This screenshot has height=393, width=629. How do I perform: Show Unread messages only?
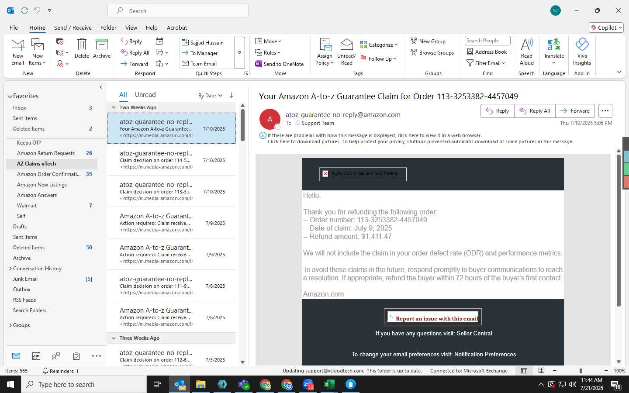pyautogui.click(x=145, y=95)
